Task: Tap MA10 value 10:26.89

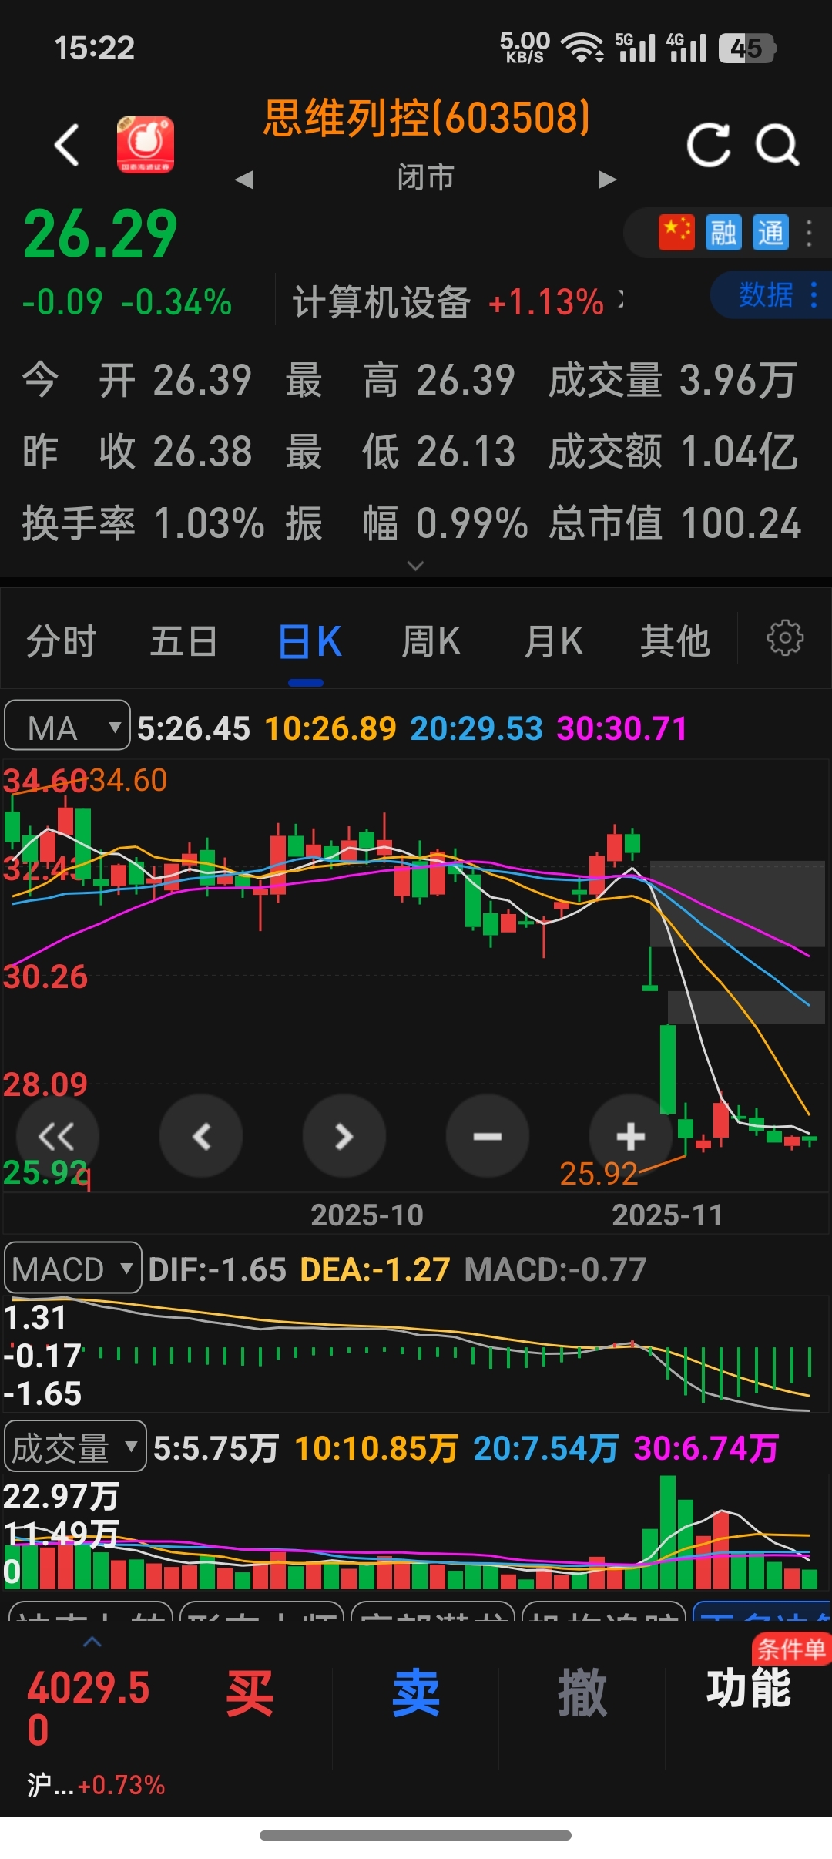Action: coord(330,728)
